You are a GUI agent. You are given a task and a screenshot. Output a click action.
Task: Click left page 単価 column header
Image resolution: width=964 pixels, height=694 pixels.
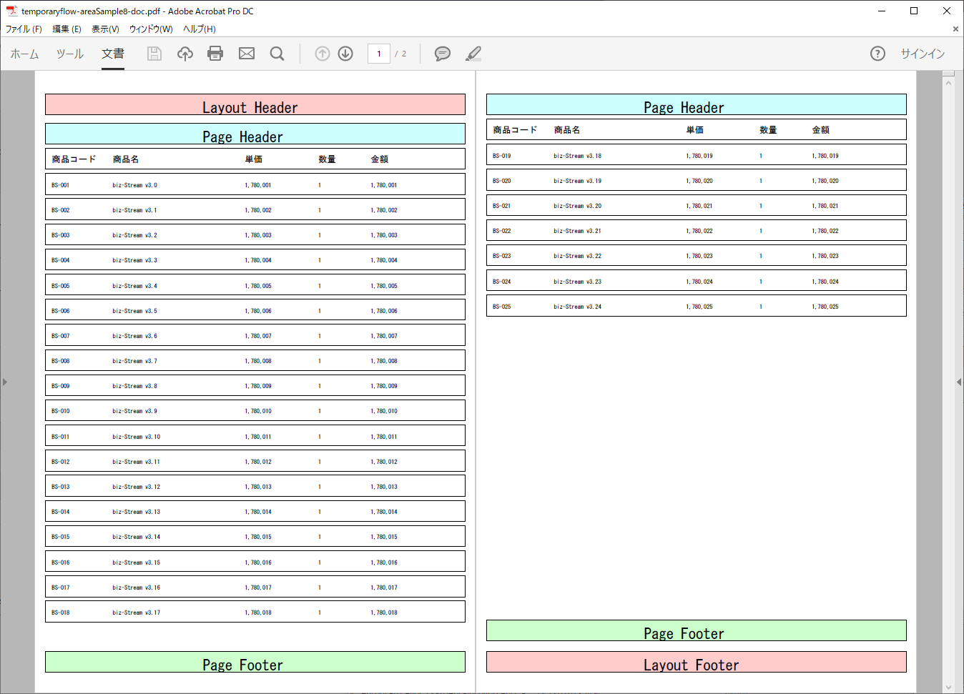(x=253, y=159)
